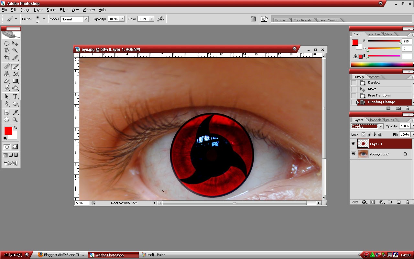This screenshot has height=259, width=414.
Task: Select the Gradient tool
Action: coord(15,81)
